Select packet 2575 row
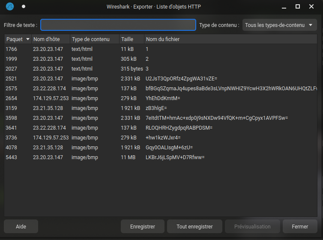323x240 pixels. (x=161, y=89)
